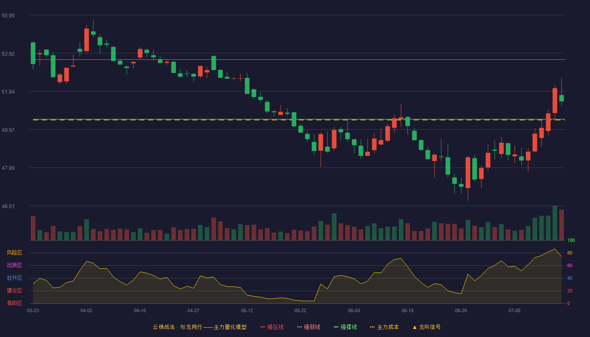The height and width of the screenshot is (337, 590).
Task: Select the 低吸区 zone label
Action: [x=14, y=303]
